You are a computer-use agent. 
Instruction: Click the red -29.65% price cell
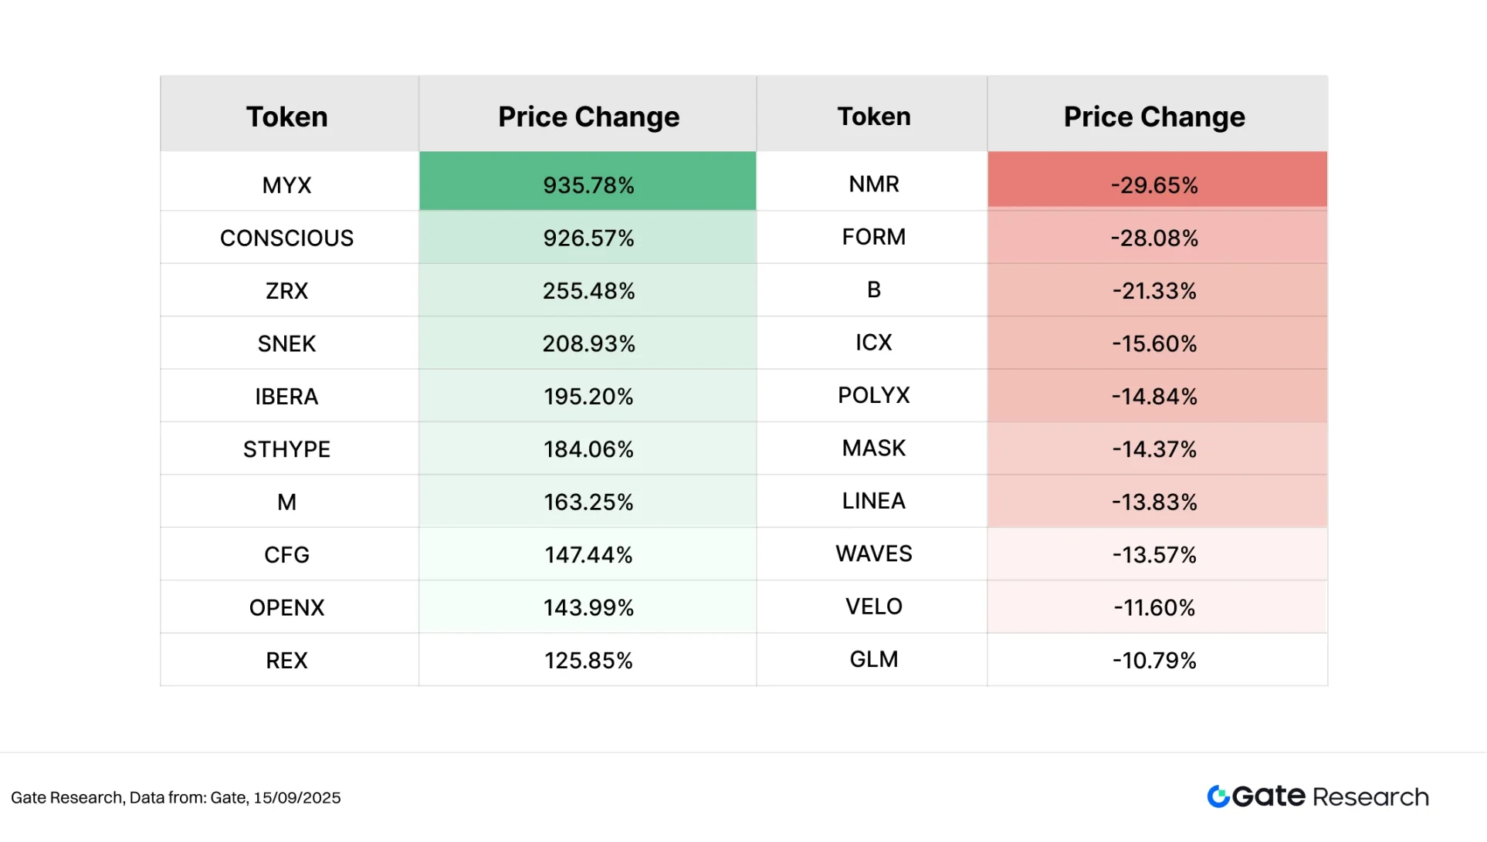pos(1154,185)
